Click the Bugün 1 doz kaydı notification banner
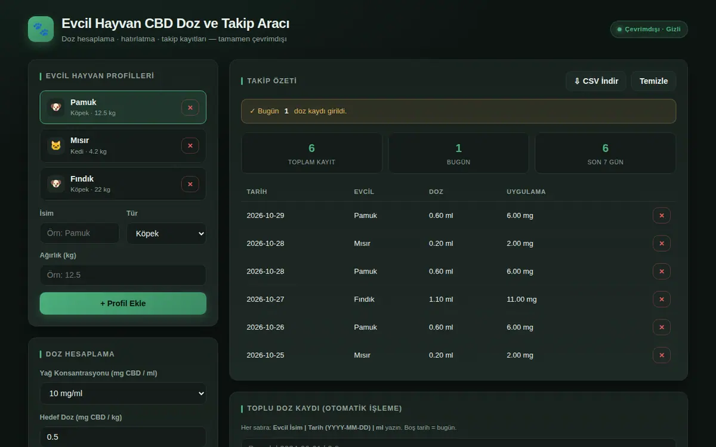The image size is (716, 447). point(458,111)
